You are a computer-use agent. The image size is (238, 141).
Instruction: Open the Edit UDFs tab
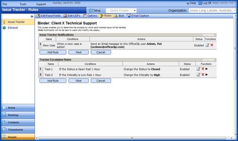click(x=74, y=16)
